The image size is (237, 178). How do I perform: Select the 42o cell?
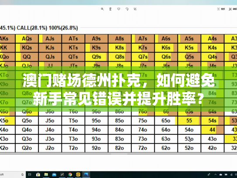[x=213, y=148]
